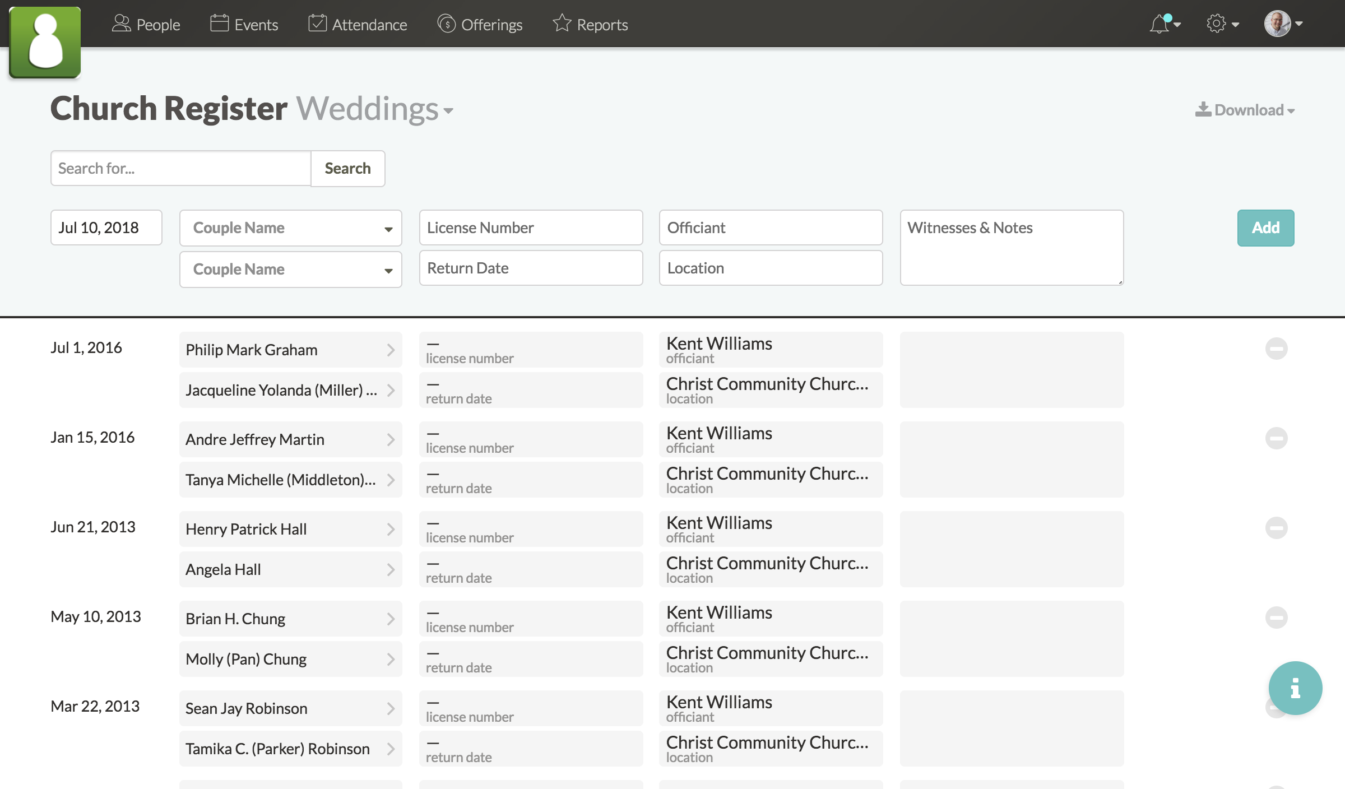Click the Jun 21, 2013 date
The width and height of the screenshot is (1345, 789).
click(x=93, y=527)
